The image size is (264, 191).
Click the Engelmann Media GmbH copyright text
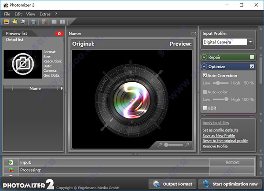[88, 188]
